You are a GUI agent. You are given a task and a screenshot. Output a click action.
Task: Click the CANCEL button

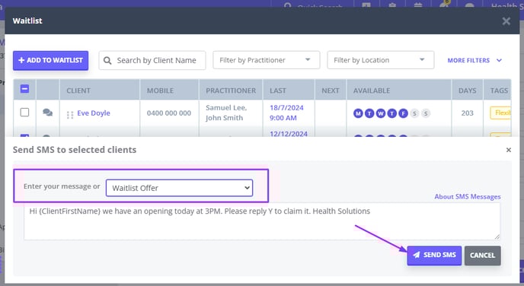pyautogui.click(x=482, y=256)
